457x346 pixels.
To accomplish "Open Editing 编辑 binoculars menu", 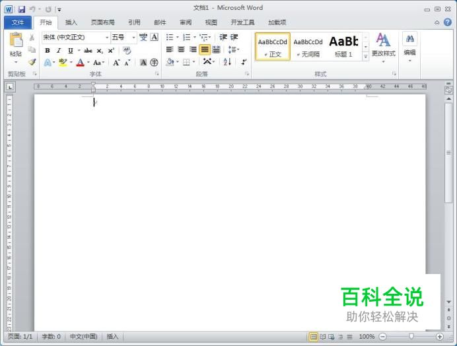I will [409, 47].
